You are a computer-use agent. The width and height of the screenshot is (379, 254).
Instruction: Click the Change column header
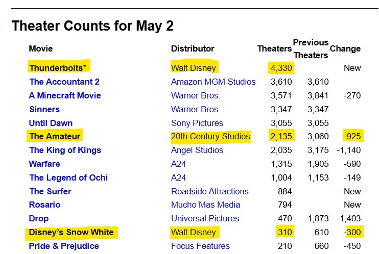(345, 49)
